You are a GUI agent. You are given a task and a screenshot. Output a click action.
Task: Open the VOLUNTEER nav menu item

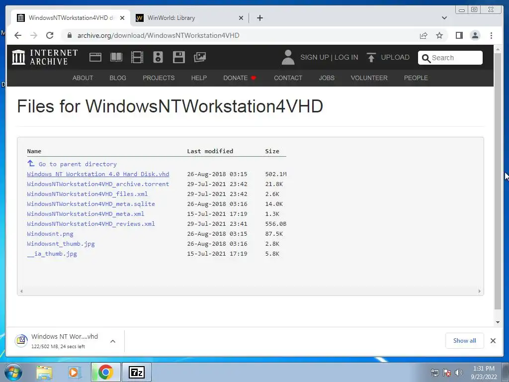click(x=369, y=78)
